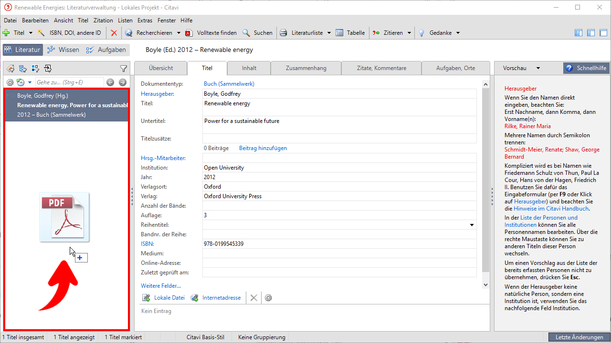The height and width of the screenshot is (343, 611).
Task: Click the Zitieren quote icon
Action: 376,33
